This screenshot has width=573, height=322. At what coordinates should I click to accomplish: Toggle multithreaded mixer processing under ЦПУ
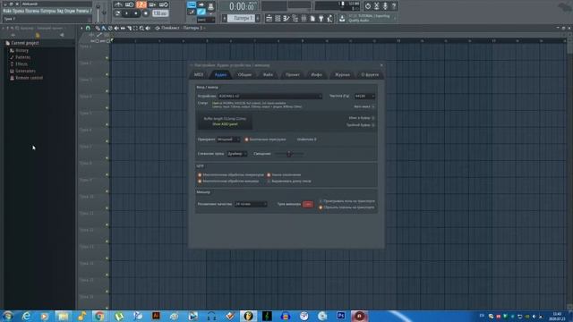click(x=200, y=181)
